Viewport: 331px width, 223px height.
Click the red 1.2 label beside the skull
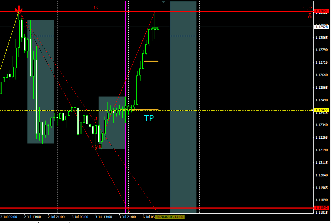307,9
